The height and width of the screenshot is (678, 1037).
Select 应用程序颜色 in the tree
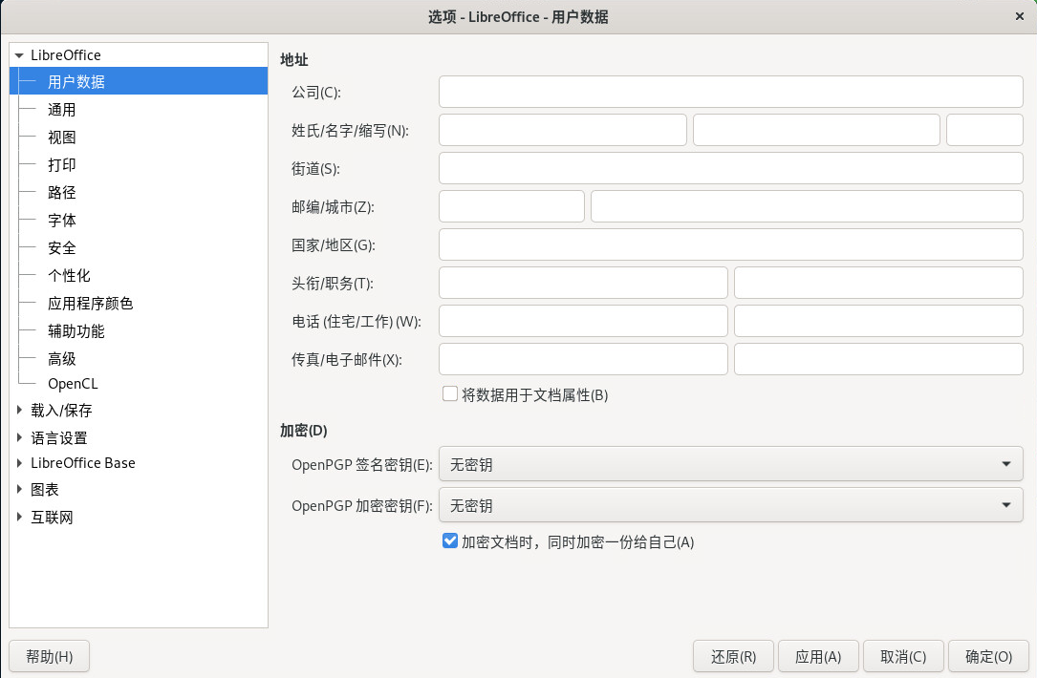(90, 304)
